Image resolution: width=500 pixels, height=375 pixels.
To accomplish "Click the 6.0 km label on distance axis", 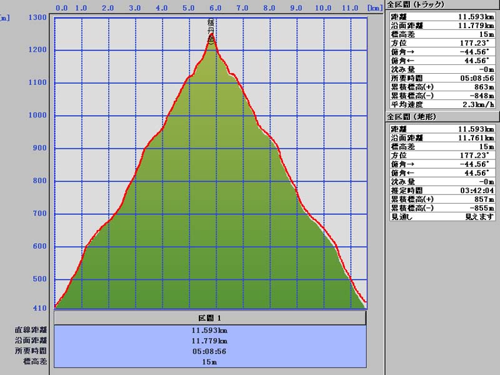I will point(216,8).
